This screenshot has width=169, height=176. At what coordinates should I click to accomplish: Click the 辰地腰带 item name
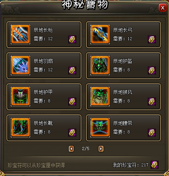point(122,123)
